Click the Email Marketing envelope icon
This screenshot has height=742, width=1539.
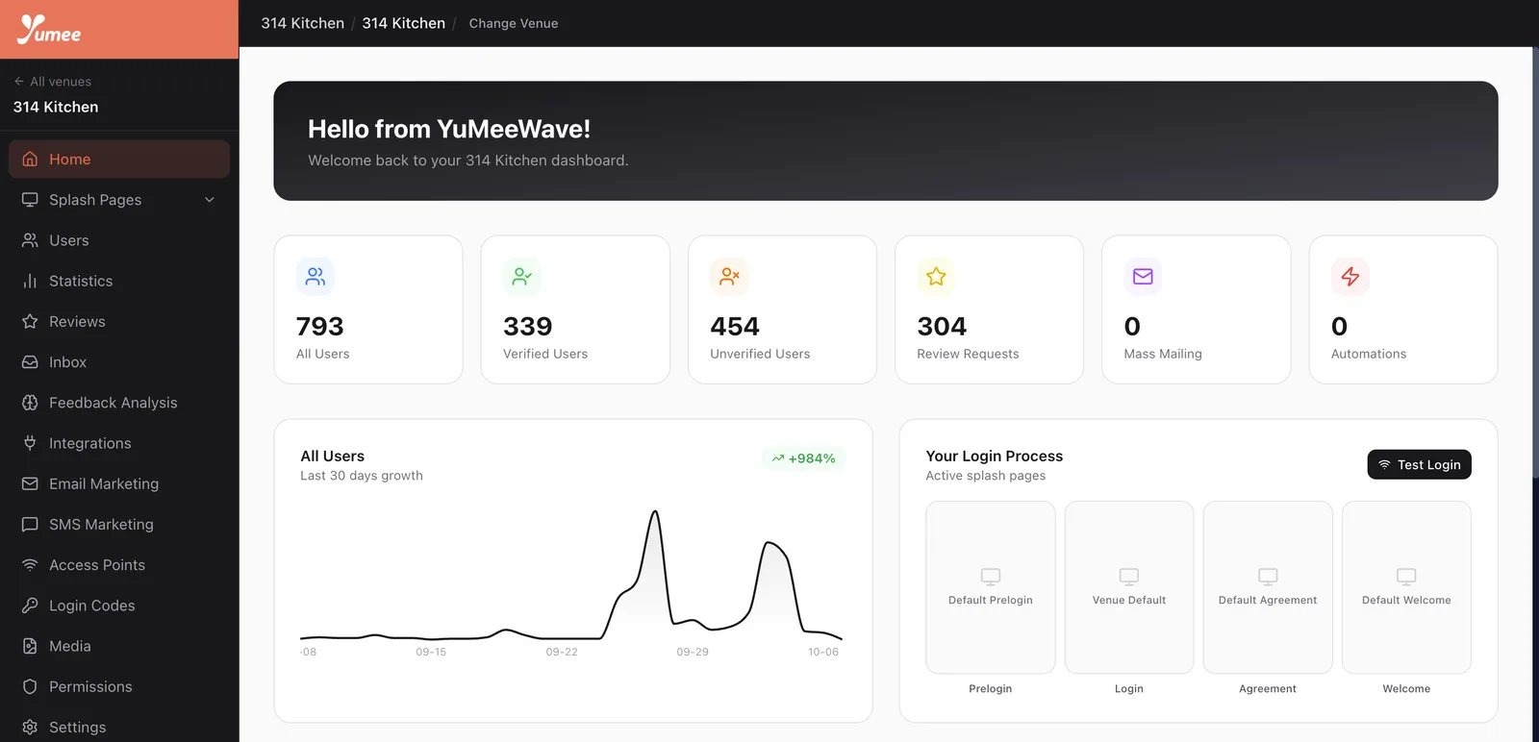(x=30, y=483)
